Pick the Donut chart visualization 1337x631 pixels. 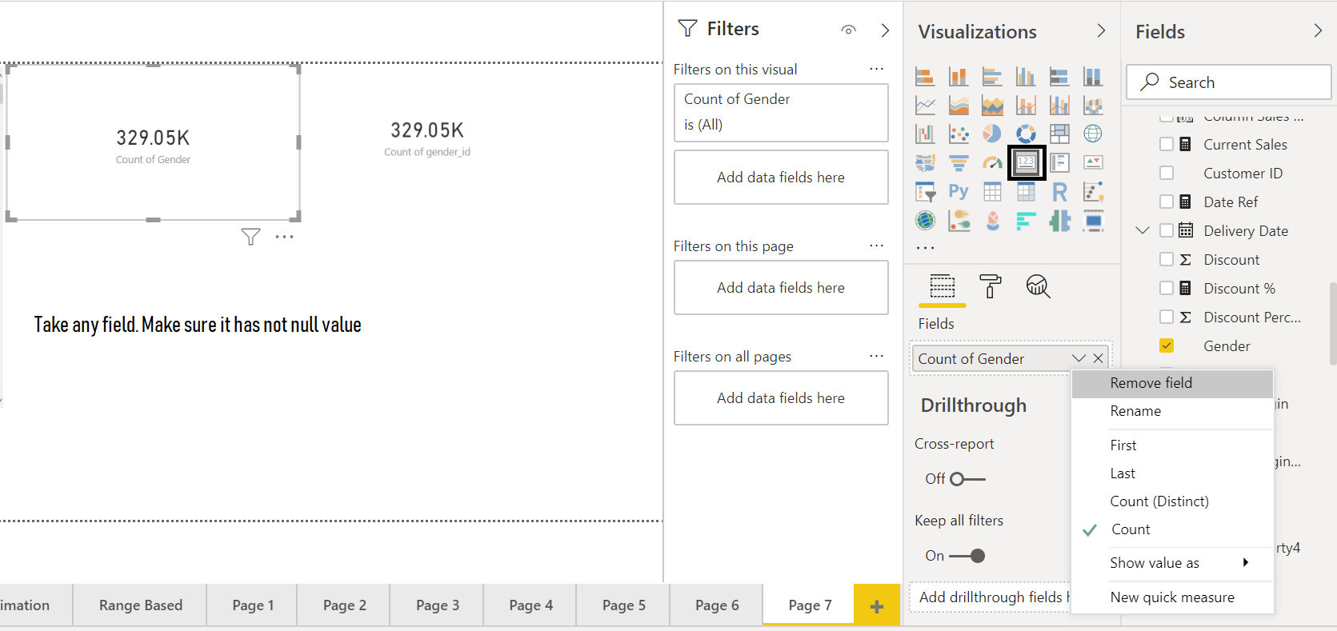1026,134
